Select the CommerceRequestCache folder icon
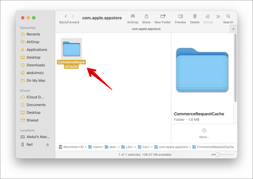 pyautogui.click(x=71, y=49)
